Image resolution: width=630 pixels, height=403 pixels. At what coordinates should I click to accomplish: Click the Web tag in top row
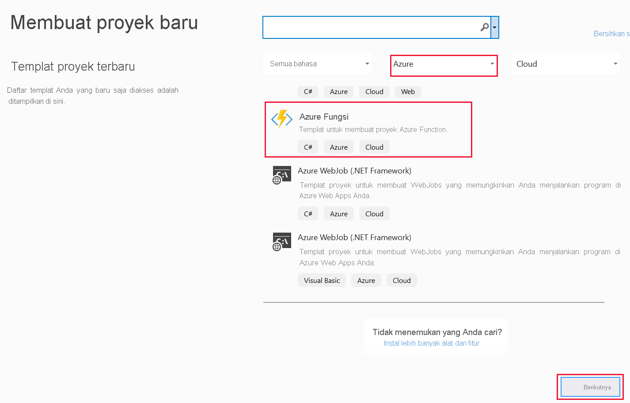408,91
